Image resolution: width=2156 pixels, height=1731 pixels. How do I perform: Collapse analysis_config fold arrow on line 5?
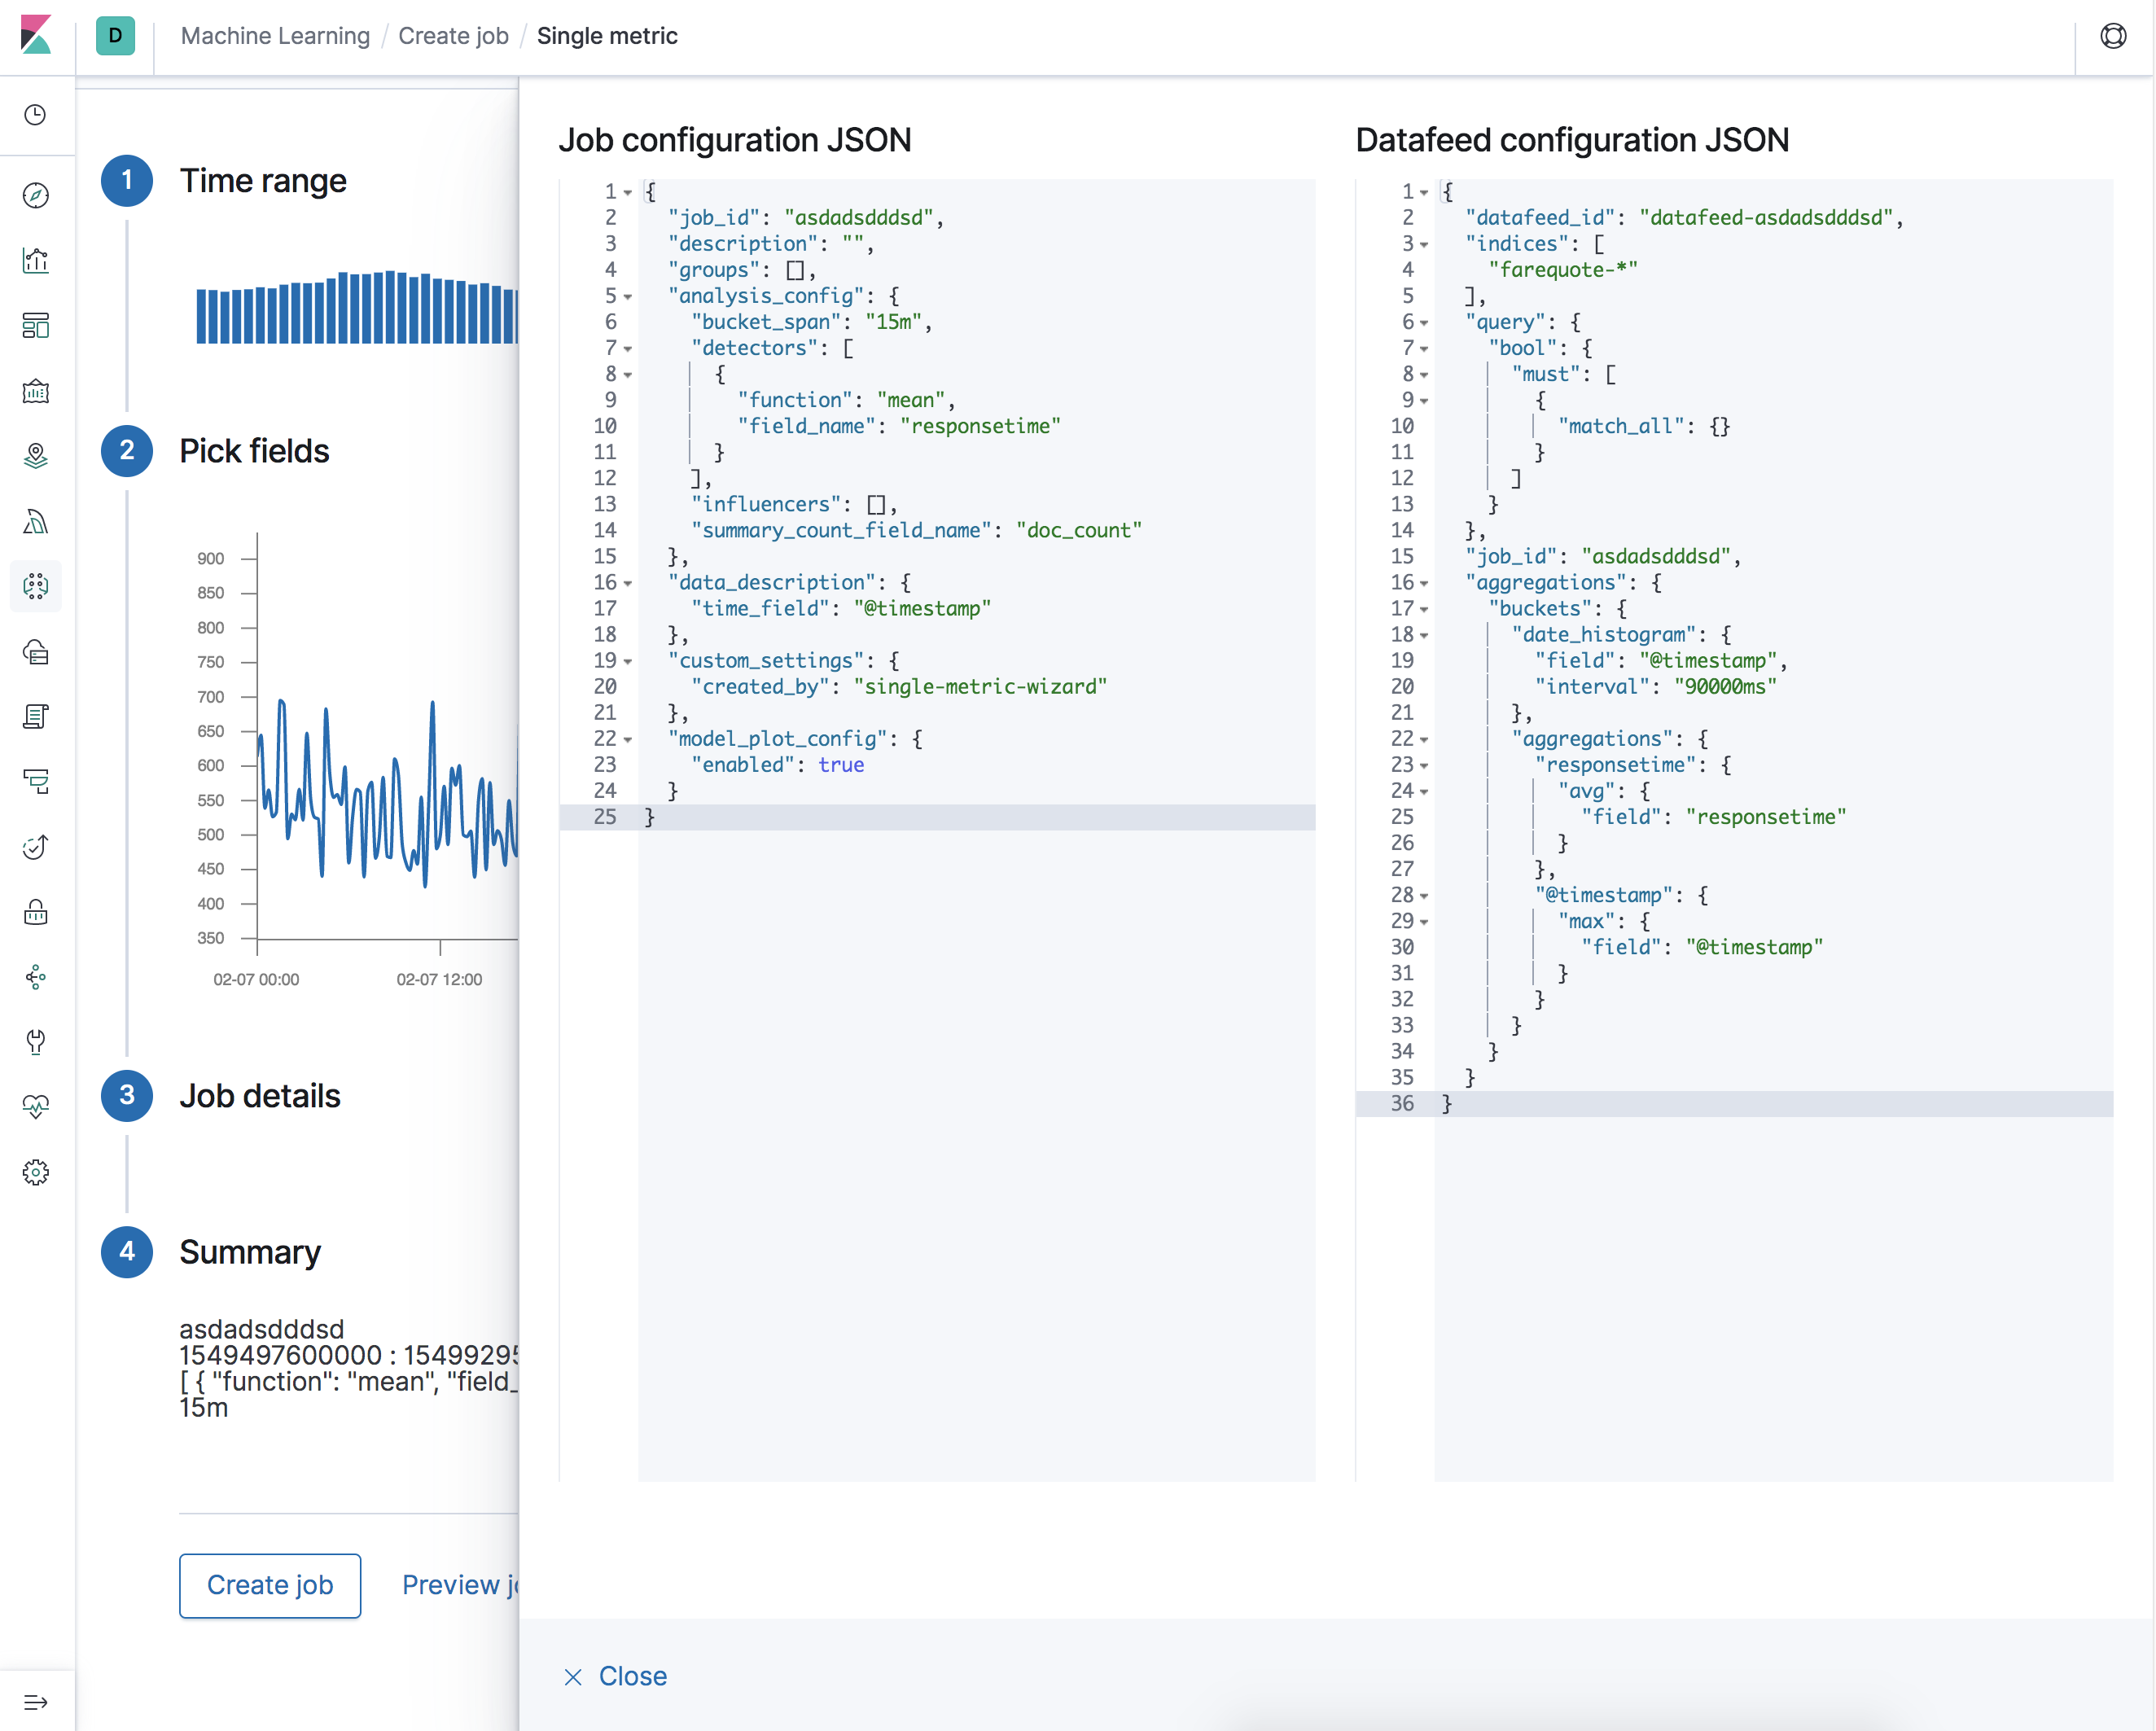pyautogui.click(x=628, y=297)
